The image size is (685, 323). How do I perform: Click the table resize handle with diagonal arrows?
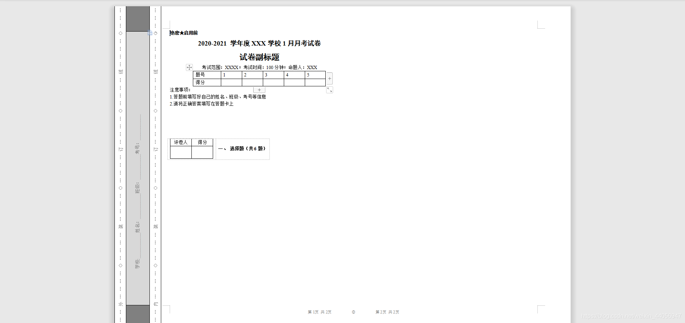point(329,90)
